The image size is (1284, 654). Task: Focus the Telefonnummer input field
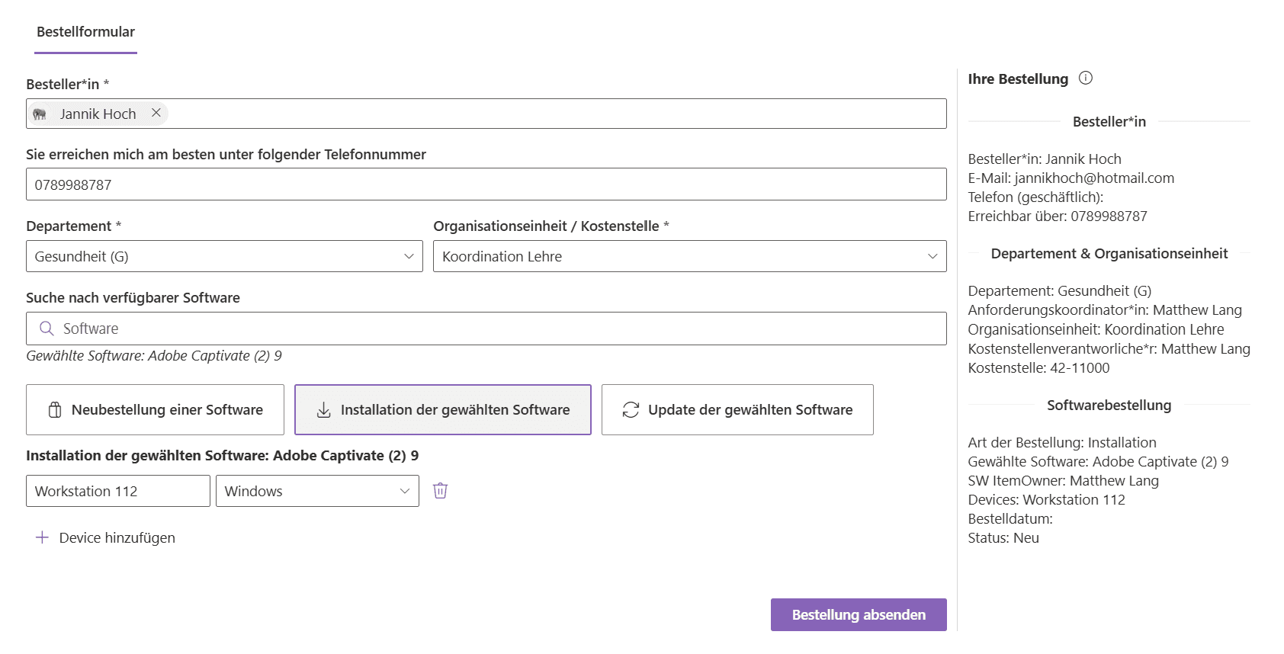coord(486,184)
